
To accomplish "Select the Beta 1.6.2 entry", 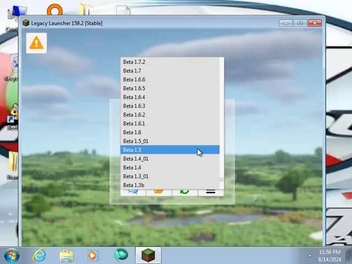I will click(170, 115).
